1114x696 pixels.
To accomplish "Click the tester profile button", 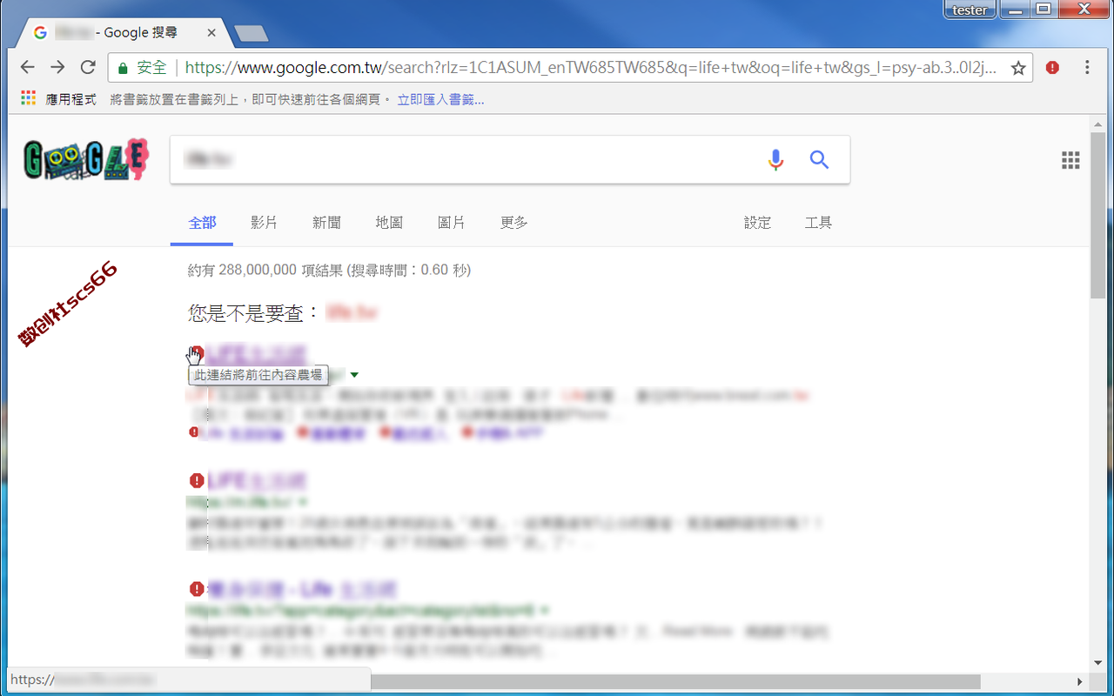I will click(x=970, y=10).
